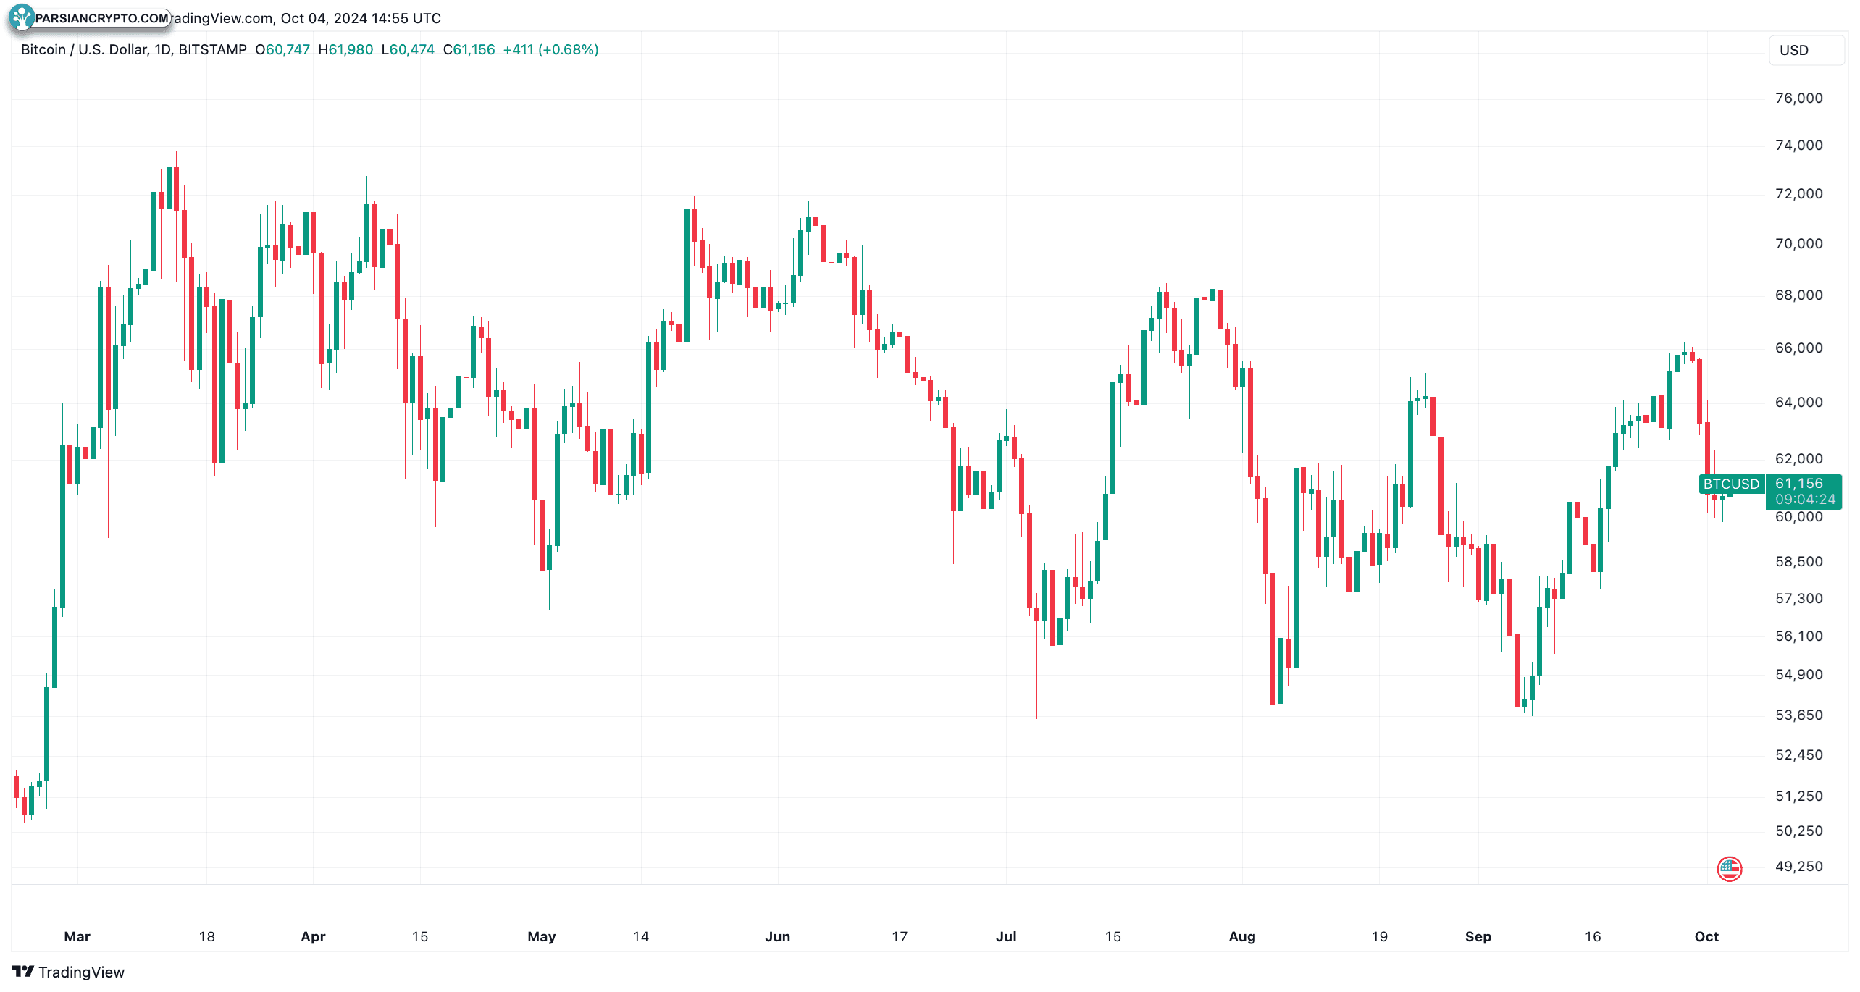Click the +411 (+0.68%) change value

(550, 49)
